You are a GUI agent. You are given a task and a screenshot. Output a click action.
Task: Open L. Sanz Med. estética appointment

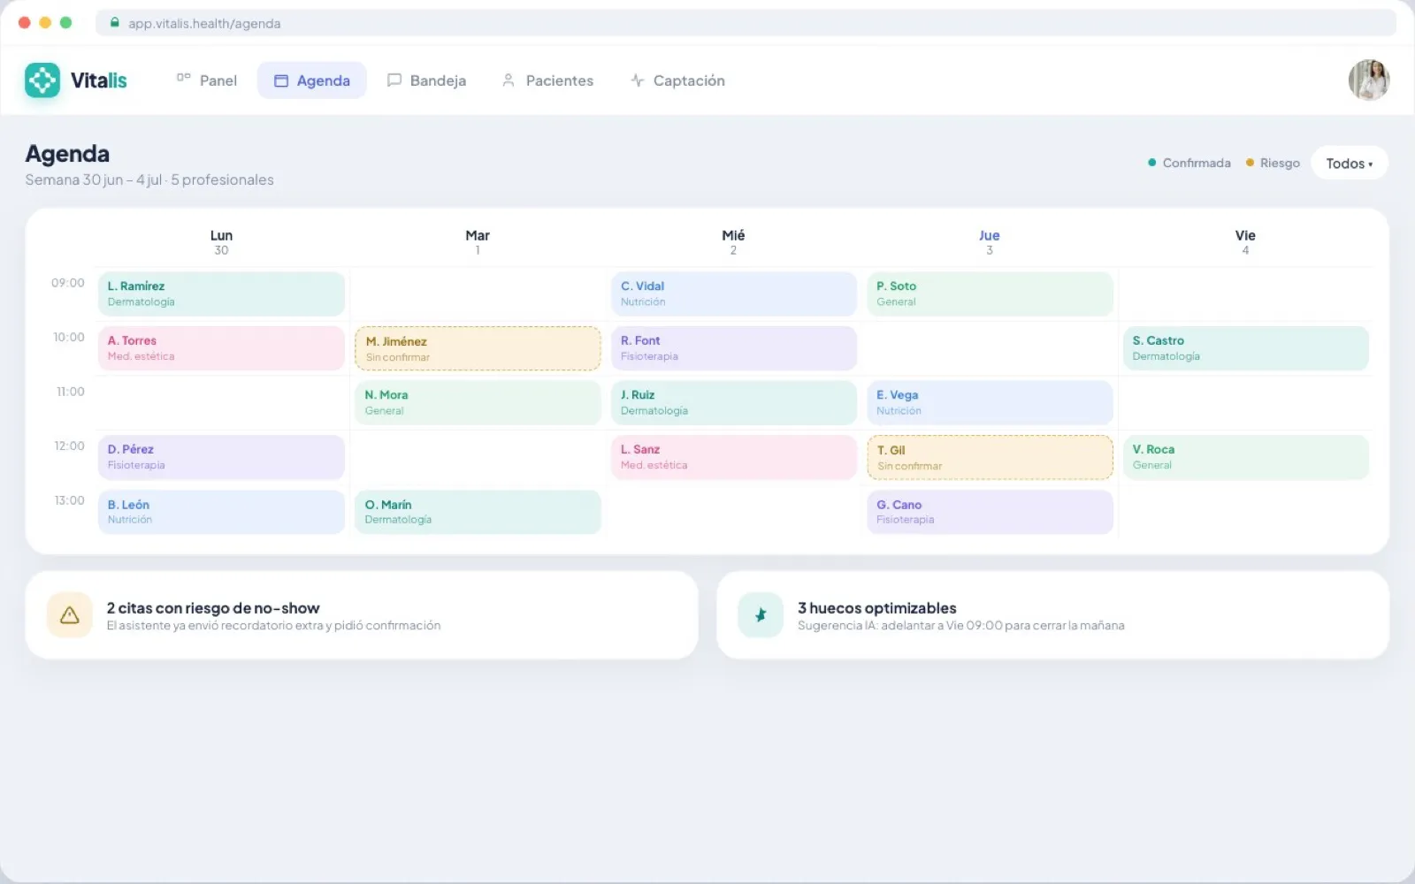pos(734,457)
